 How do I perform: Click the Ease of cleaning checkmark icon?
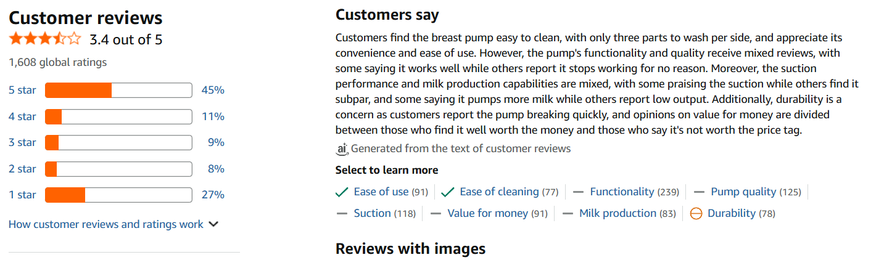tap(448, 192)
